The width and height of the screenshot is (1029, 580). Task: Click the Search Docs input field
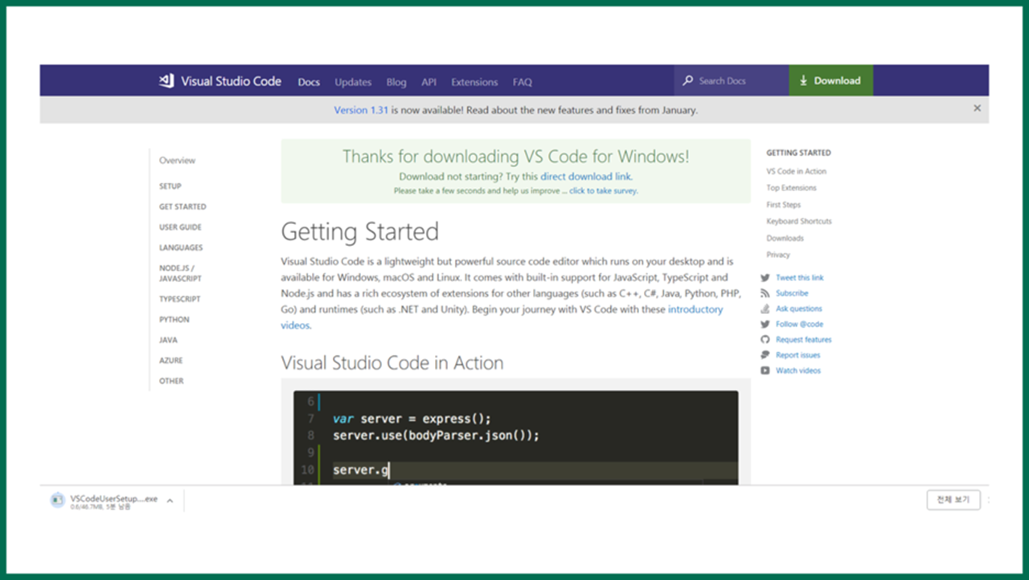click(x=732, y=81)
